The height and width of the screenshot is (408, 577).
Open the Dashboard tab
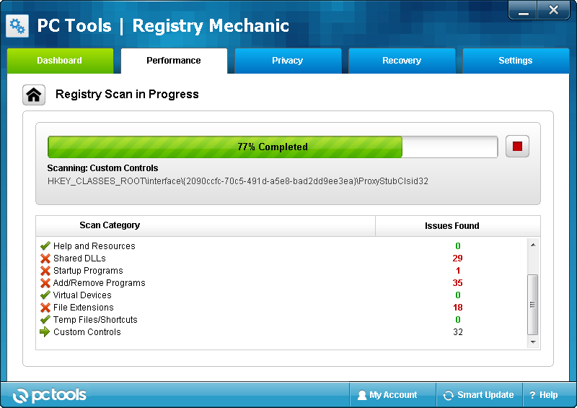[x=60, y=61]
